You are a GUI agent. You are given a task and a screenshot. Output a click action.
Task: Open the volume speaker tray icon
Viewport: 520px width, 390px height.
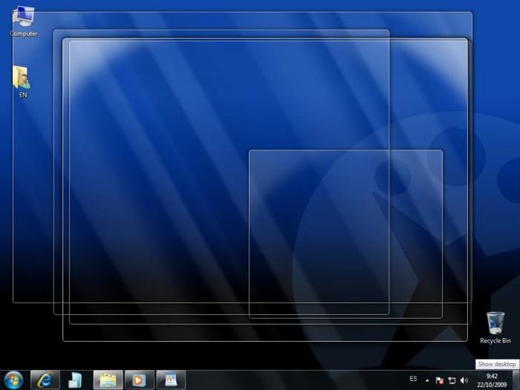coord(464,380)
